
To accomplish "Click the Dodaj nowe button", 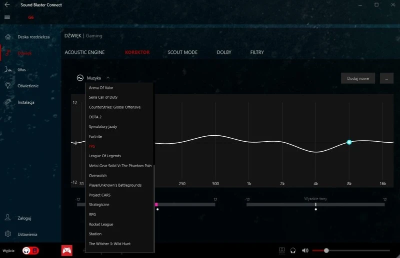I will click(x=357, y=78).
